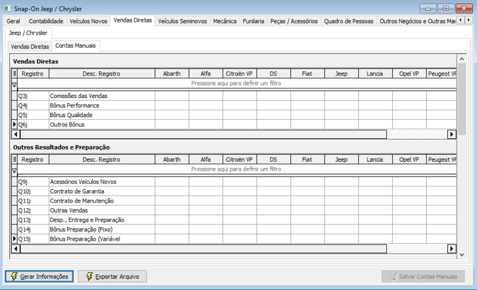Click Opel VP column header in Outros Resultados grid
The width and height of the screenshot is (477, 290).
pyautogui.click(x=409, y=159)
